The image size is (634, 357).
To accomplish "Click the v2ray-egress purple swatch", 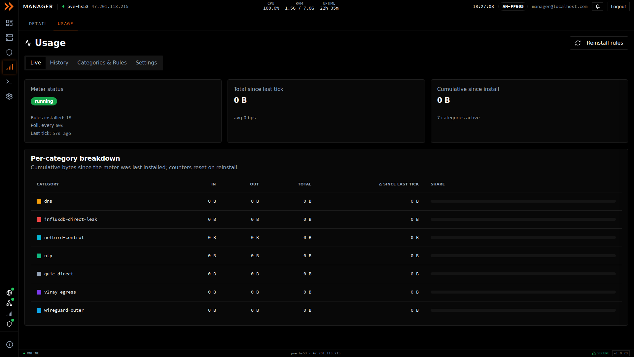I will [x=39, y=292].
